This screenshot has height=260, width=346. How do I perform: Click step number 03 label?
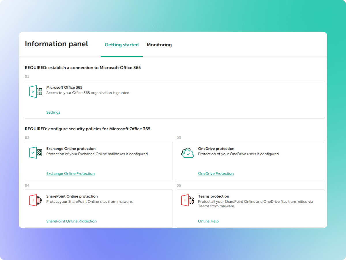pyautogui.click(x=179, y=138)
